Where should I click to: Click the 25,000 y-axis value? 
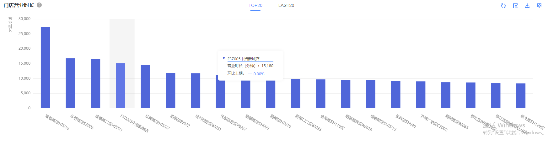point(24,34)
